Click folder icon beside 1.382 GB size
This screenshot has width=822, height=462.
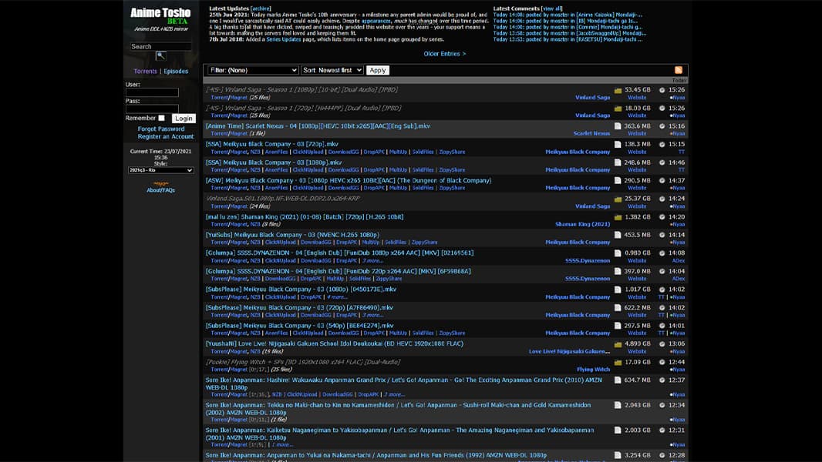point(618,217)
